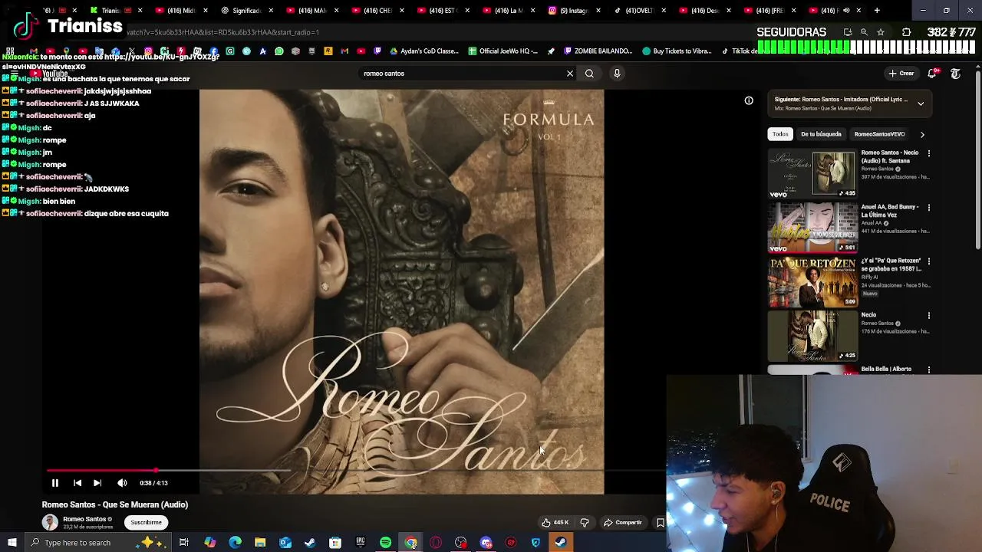Screen dimensions: 982x552
Task: Open 'Aydan's CoD Classe...' bookmark
Action: [423, 51]
